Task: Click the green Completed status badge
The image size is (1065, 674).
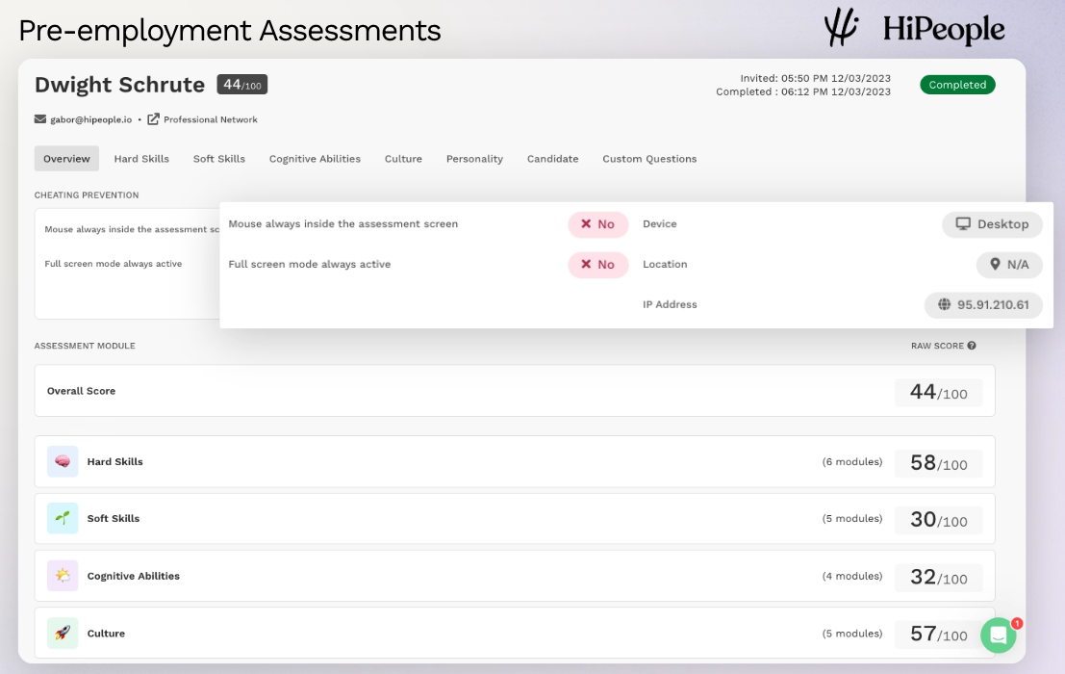Action: pos(957,85)
